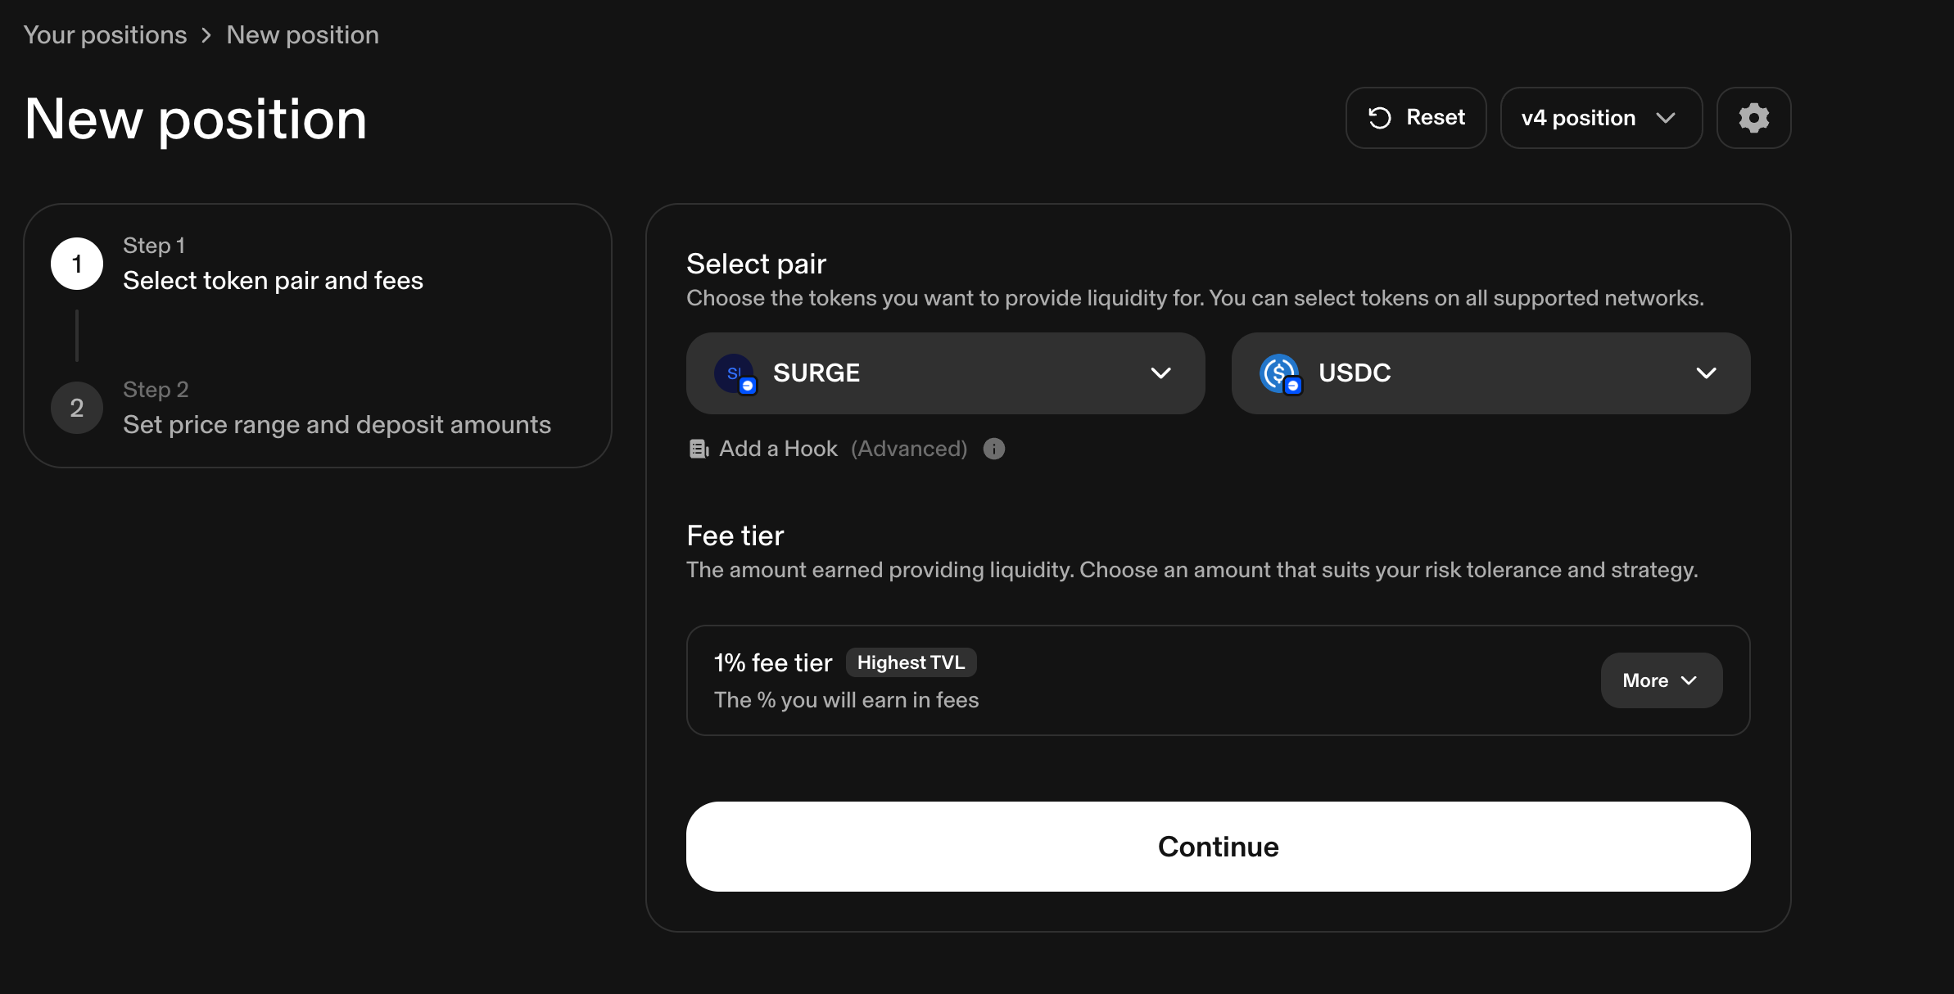Go to Your positions breadcrumb
Screen dimensions: 1954x994
coord(105,35)
